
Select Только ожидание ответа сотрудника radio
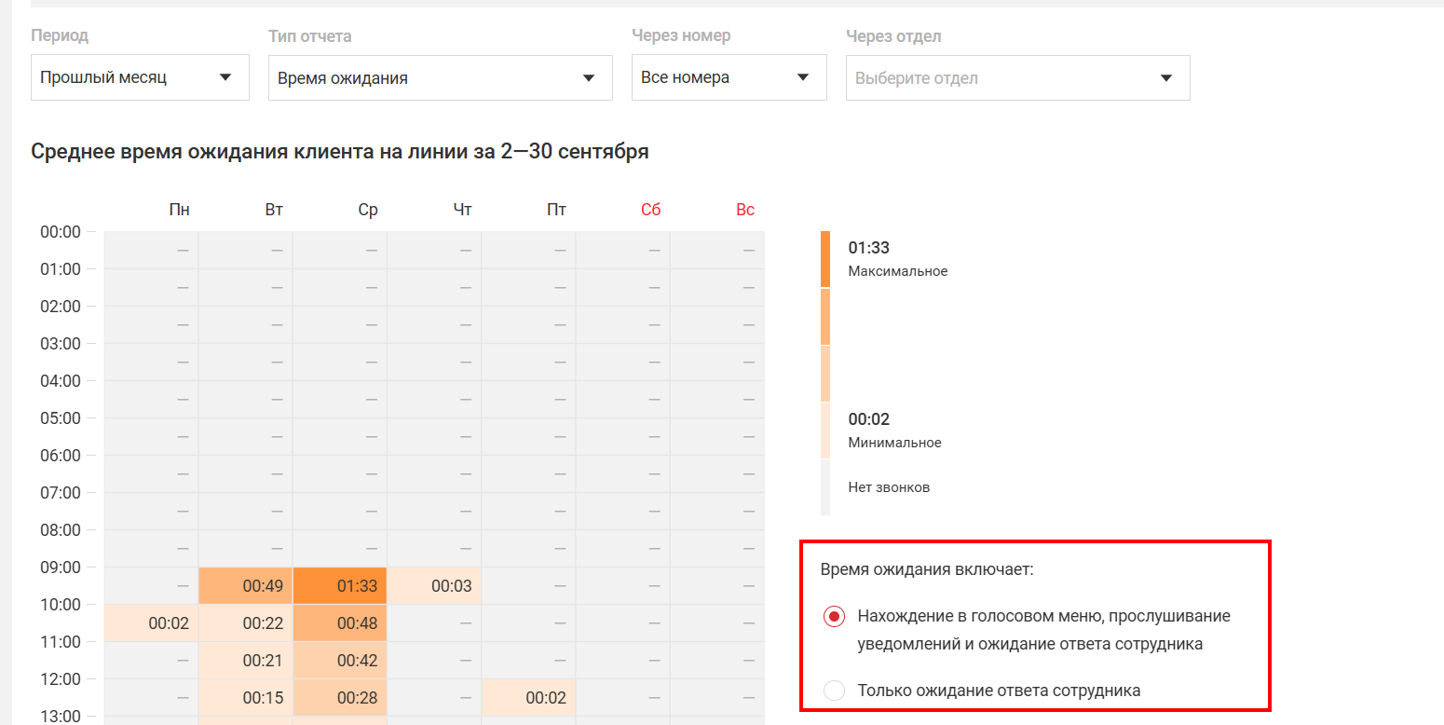(x=834, y=691)
